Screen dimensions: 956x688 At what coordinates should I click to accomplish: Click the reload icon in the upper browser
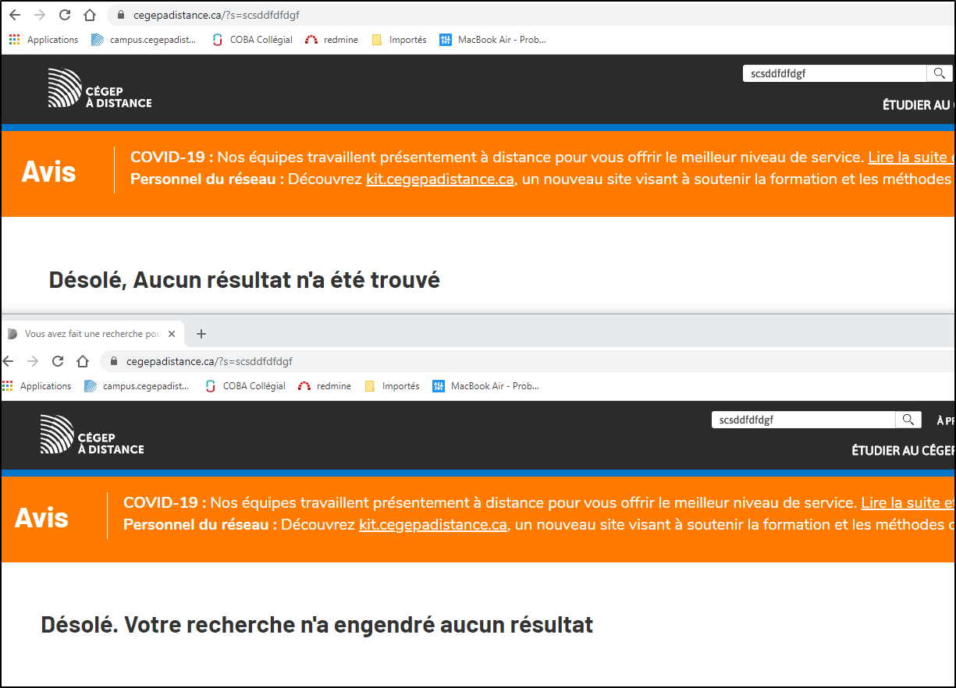65,15
